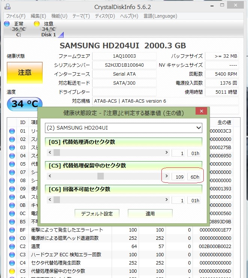Open the ファイル(F) menu
This screenshot has width=248, height=278.
(16, 16)
